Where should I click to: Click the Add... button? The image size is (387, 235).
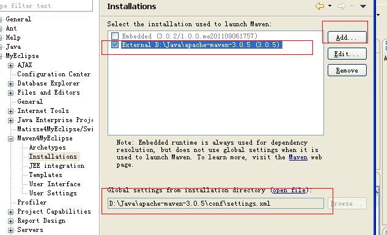click(347, 37)
